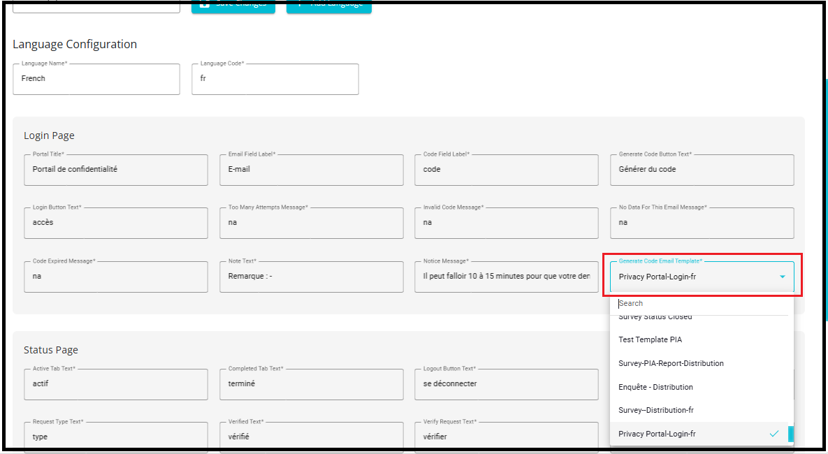Focus the Generate Code Button Text field
The width and height of the screenshot is (828, 454).
click(x=702, y=170)
